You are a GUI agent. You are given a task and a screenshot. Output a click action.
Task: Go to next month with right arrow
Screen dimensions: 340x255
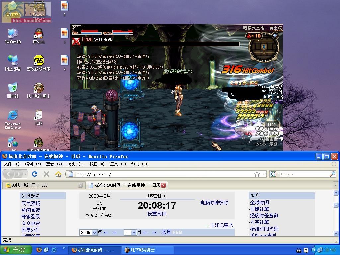click(x=154, y=233)
